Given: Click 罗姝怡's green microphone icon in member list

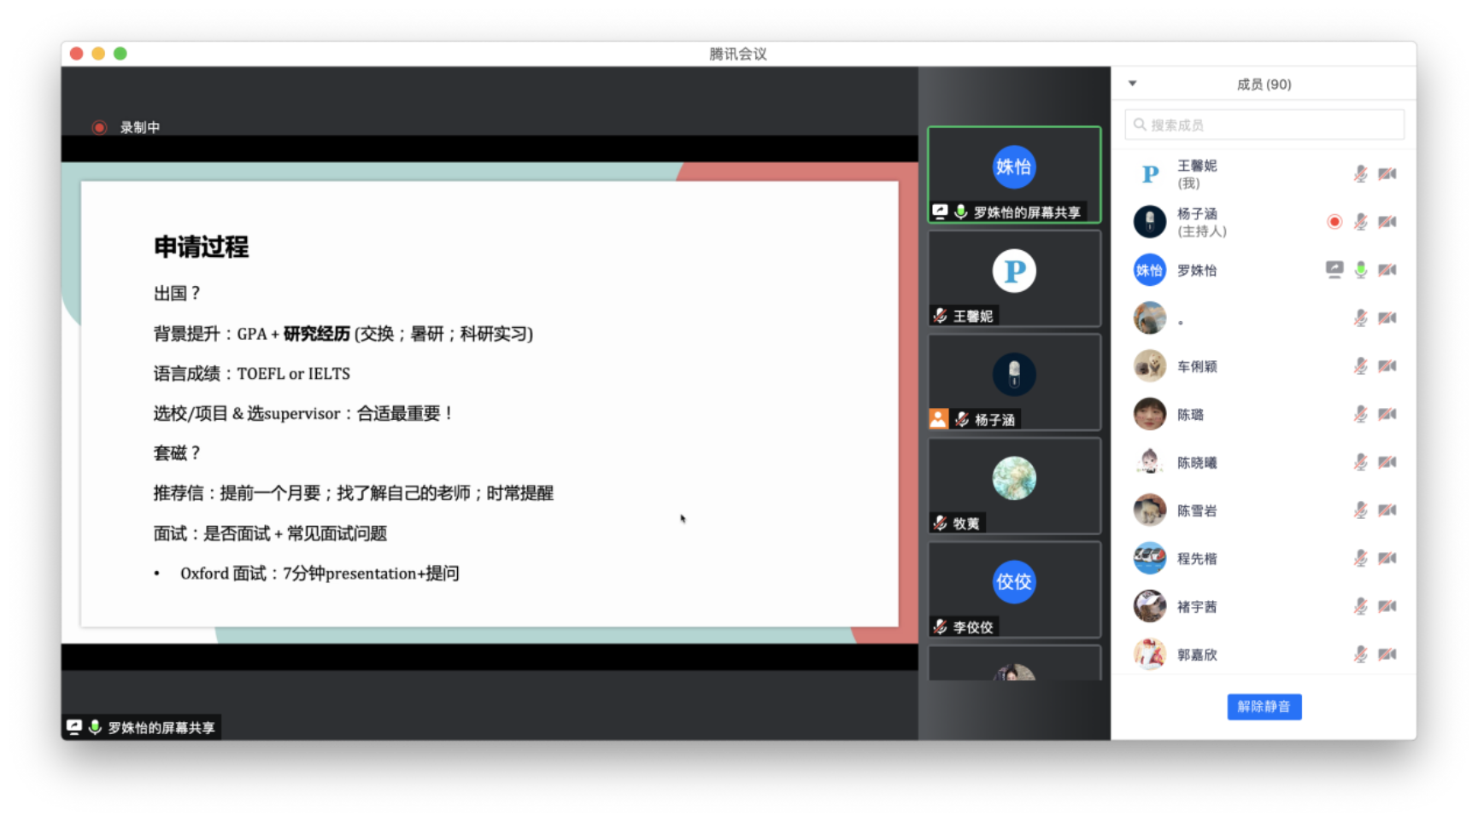Looking at the screenshot, I should [x=1360, y=270].
